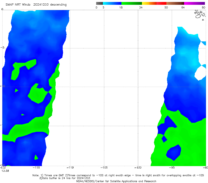Click the SMAP NRT Winds title text

[18, 5]
